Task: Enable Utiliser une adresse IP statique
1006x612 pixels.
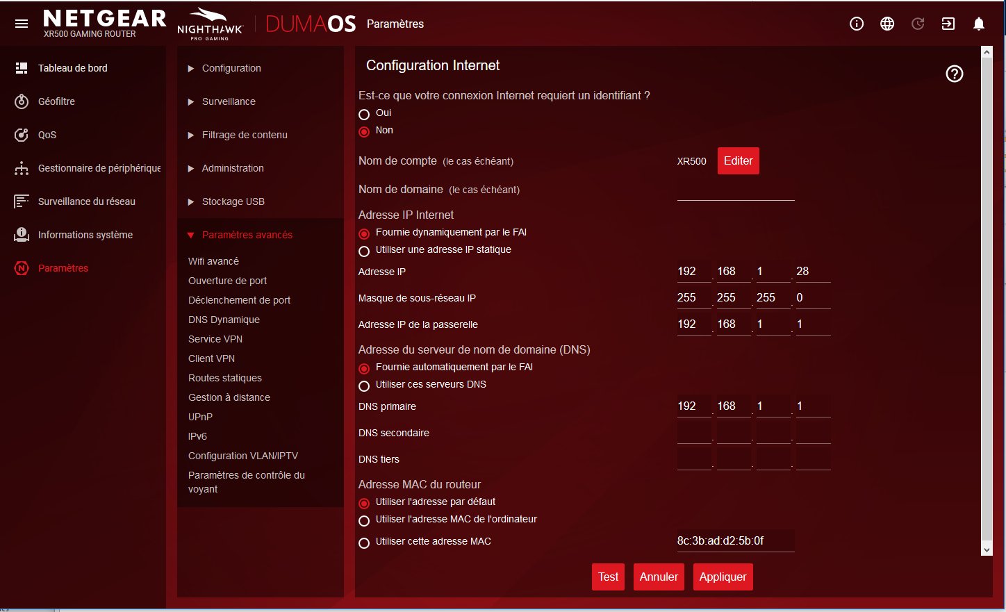Action: click(x=364, y=251)
